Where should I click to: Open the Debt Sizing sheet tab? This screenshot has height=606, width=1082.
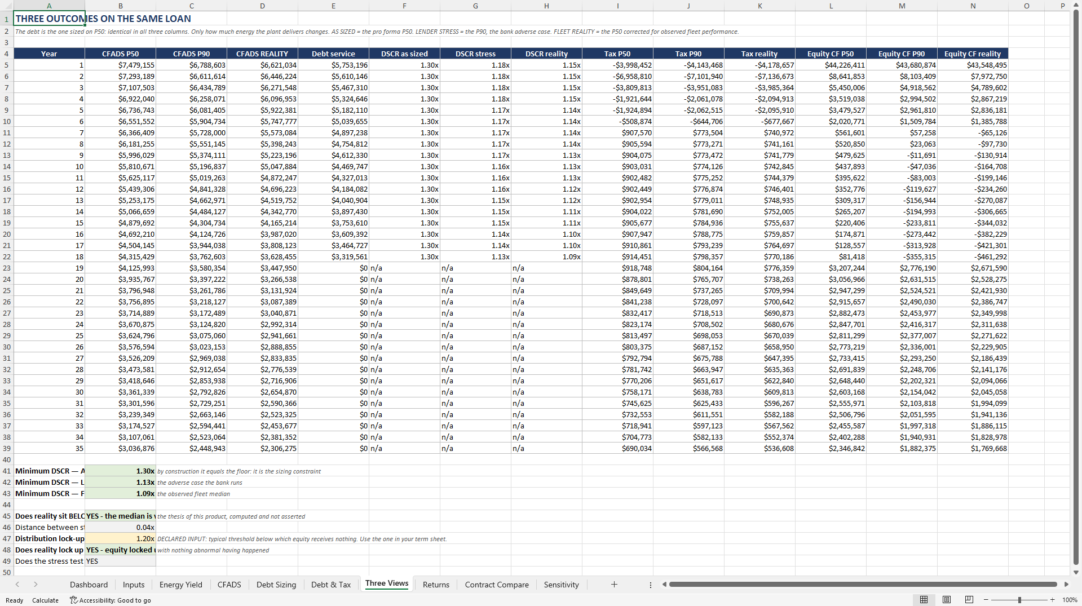click(276, 585)
